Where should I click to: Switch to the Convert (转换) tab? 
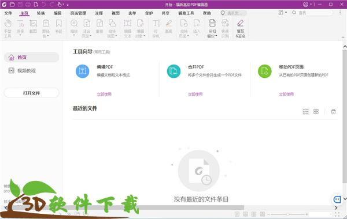40,13
